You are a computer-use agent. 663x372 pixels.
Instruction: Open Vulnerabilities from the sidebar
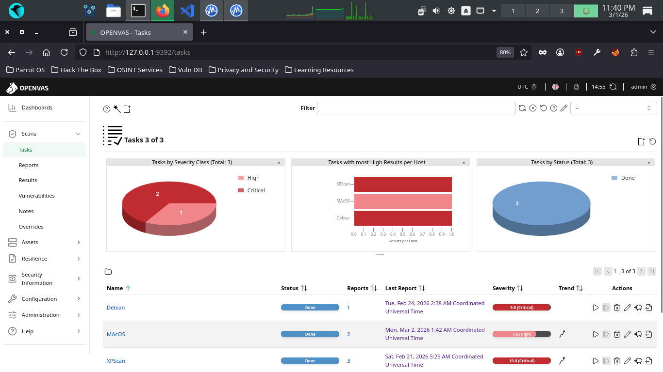(x=37, y=196)
